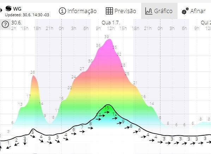211x154 pixels.
Task: Click the Updated 30.6. 14:30 timestamp text
Action: (27, 15)
